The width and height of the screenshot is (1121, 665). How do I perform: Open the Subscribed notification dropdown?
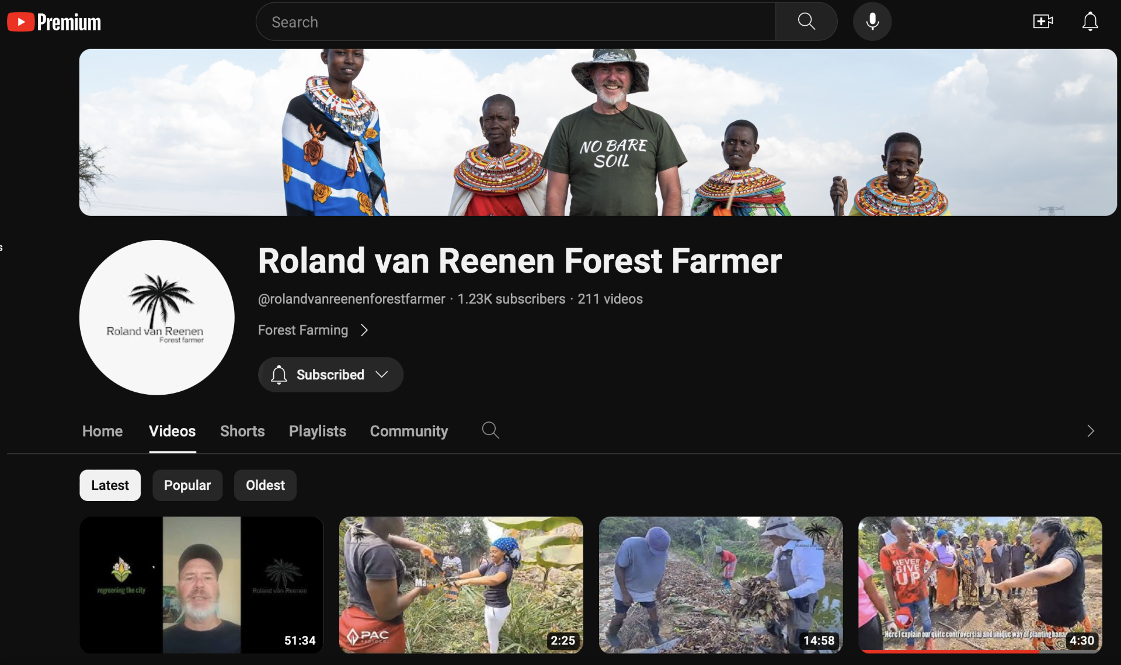tap(330, 375)
